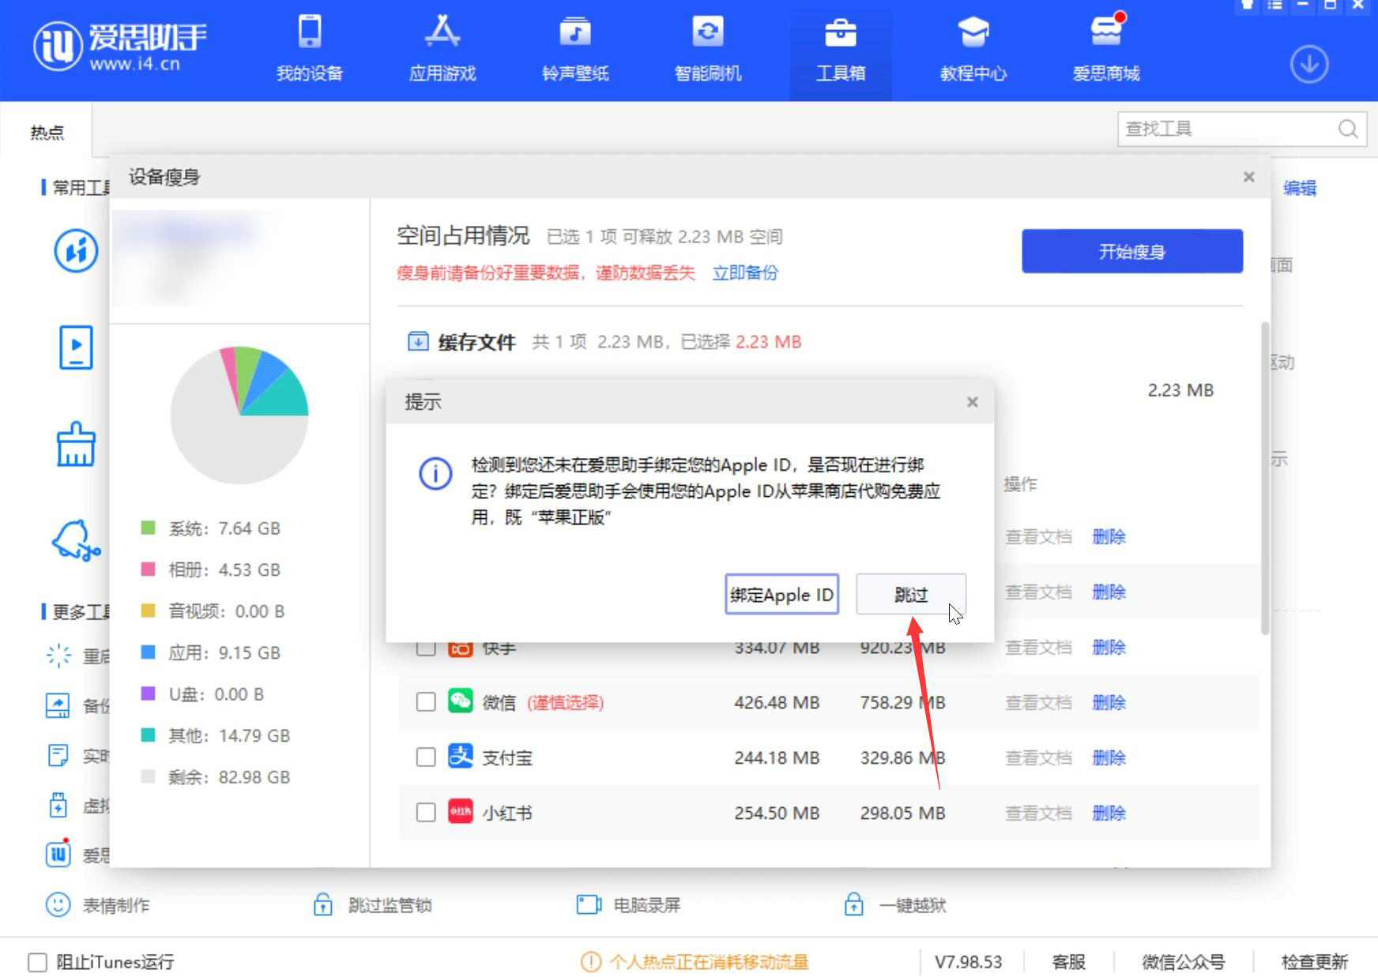This screenshot has width=1378, height=977.
Task: Click the 绑定Apple ID button
Action: pyautogui.click(x=781, y=595)
